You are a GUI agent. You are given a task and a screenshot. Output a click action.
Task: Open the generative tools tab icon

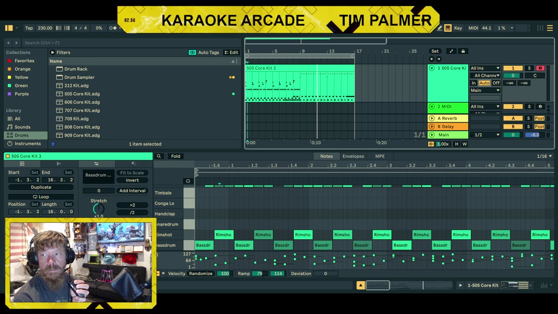[x=134, y=164]
